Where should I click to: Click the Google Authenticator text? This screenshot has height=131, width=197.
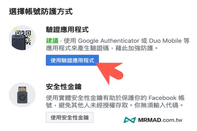pyautogui.click(x=109, y=41)
